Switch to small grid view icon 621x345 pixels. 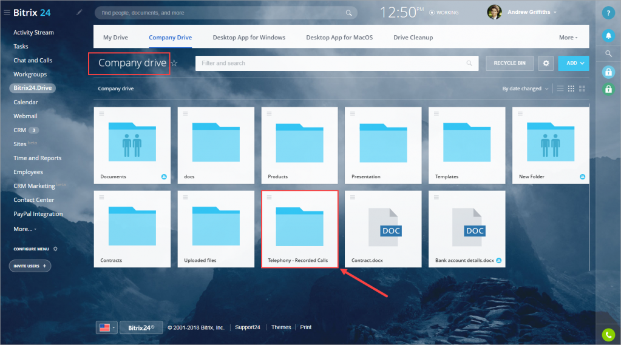coord(571,89)
